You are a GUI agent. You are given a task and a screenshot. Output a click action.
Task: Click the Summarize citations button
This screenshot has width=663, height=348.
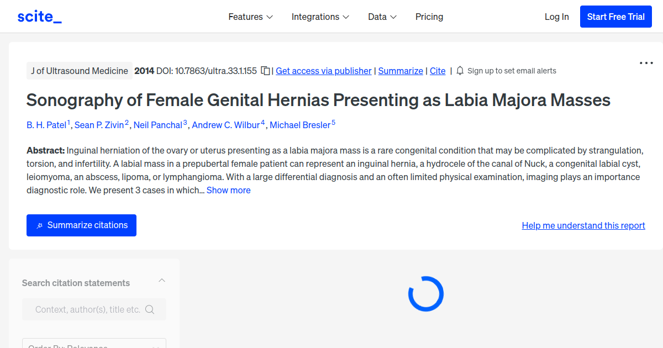pyautogui.click(x=81, y=225)
